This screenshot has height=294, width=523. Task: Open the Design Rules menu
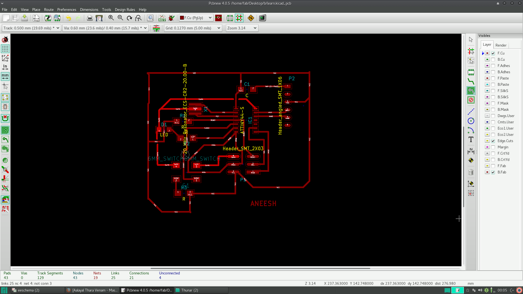click(x=125, y=10)
